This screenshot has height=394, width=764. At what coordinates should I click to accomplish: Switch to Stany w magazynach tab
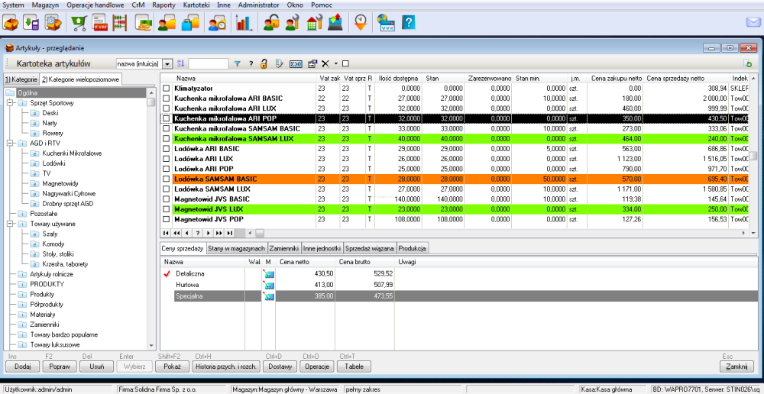click(x=237, y=248)
